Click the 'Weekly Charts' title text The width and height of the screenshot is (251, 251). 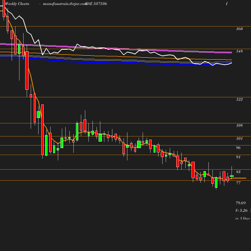pyautogui.click(x=17, y=4)
